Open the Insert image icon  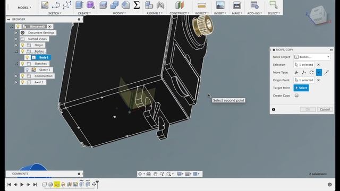(220, 5)
